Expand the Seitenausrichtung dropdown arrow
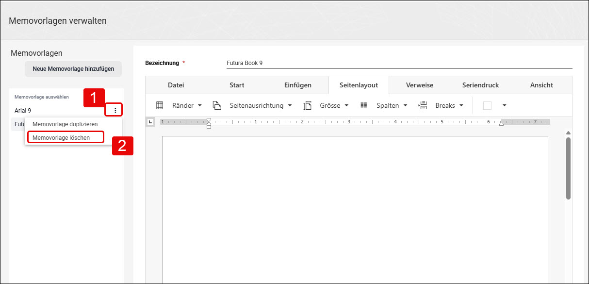 coord(290,105)
